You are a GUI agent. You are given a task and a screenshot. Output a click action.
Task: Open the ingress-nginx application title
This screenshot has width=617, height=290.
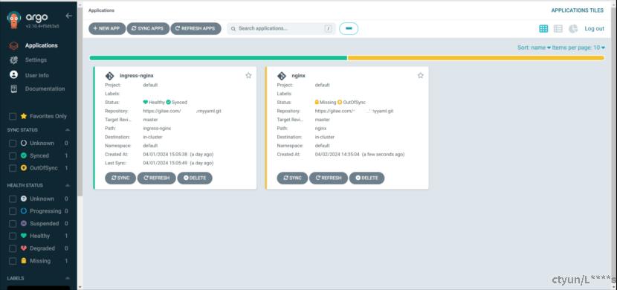tap(137, 76)
